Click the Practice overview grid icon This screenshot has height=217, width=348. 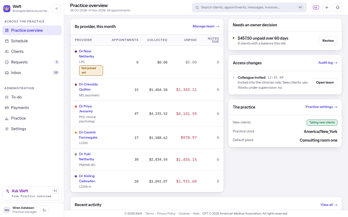[x=7, y=30]
